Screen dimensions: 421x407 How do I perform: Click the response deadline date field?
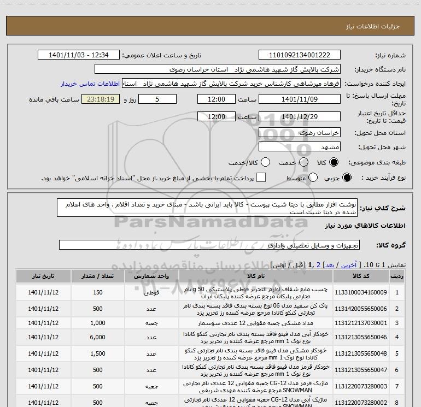pos(299,99)
